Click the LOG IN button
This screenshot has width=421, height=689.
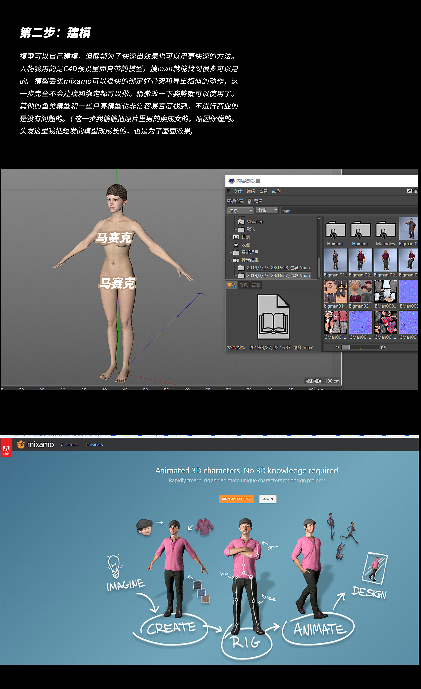click(x=268, y=499)
